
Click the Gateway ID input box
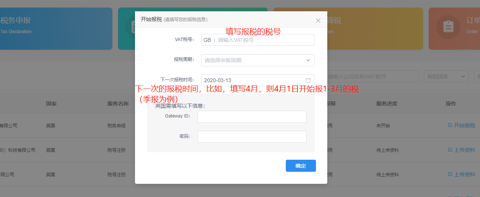[252, 117]
